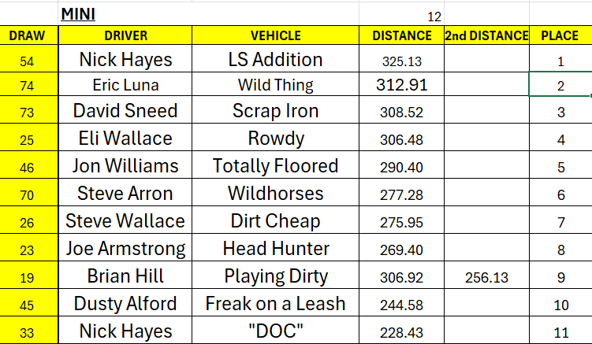Select the VEHICLE header cell

pyautogui.click(x=275, y=35)
